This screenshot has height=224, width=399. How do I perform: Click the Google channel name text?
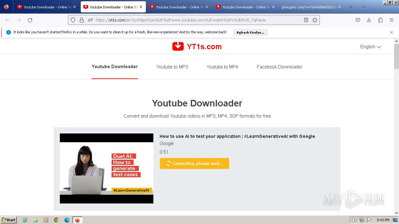coord(167,143)
